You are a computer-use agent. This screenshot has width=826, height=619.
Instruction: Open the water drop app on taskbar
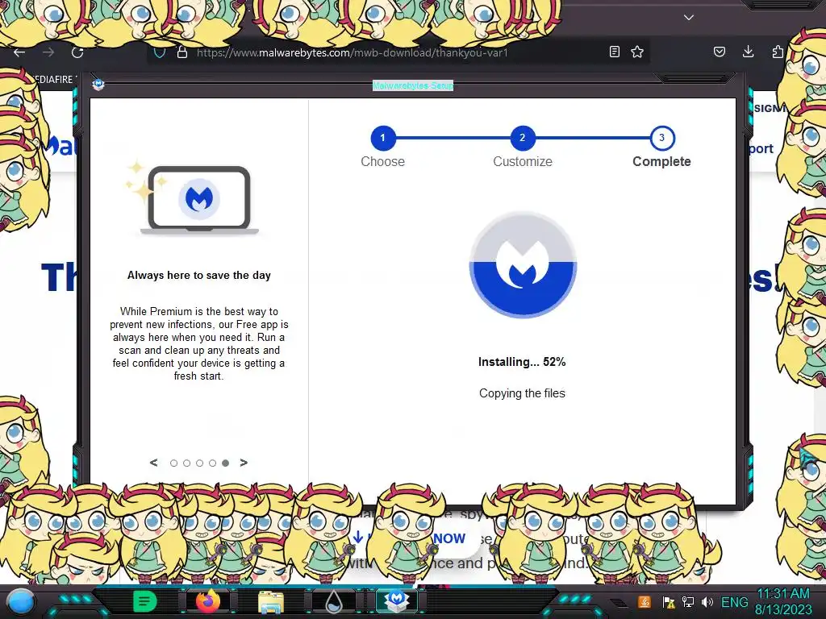click(x=334, y=602)
